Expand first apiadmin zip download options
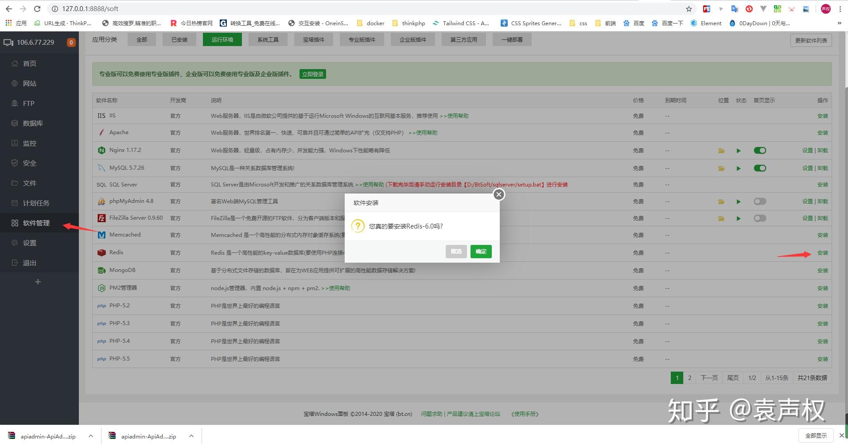Image resolution: width=848 pixels, height=446 pixels. coord(91,436)
